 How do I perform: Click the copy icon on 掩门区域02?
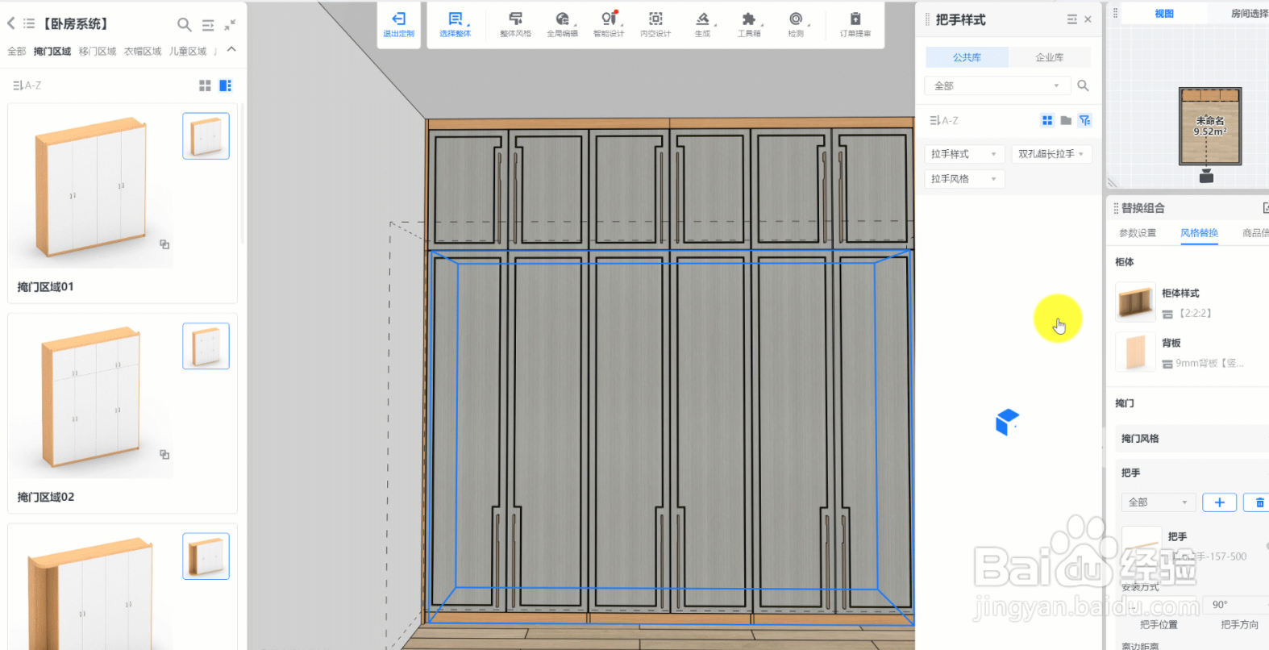pos(164,455)
